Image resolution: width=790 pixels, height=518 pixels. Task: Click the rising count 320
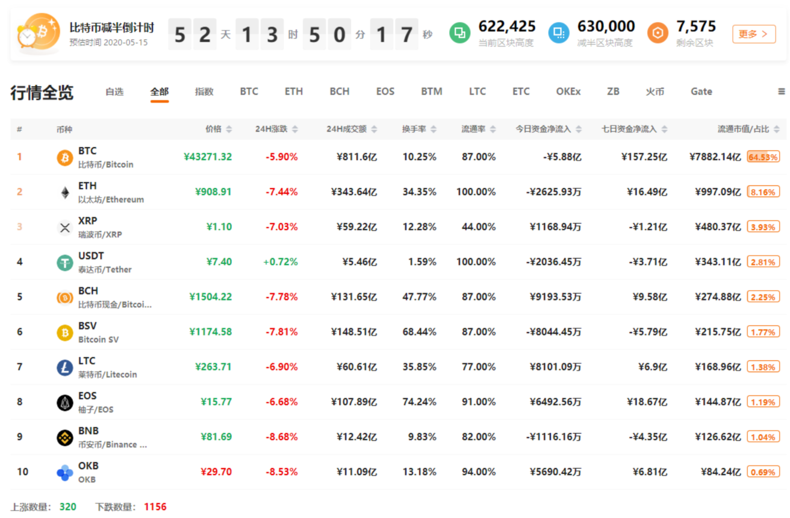point(68,507)
